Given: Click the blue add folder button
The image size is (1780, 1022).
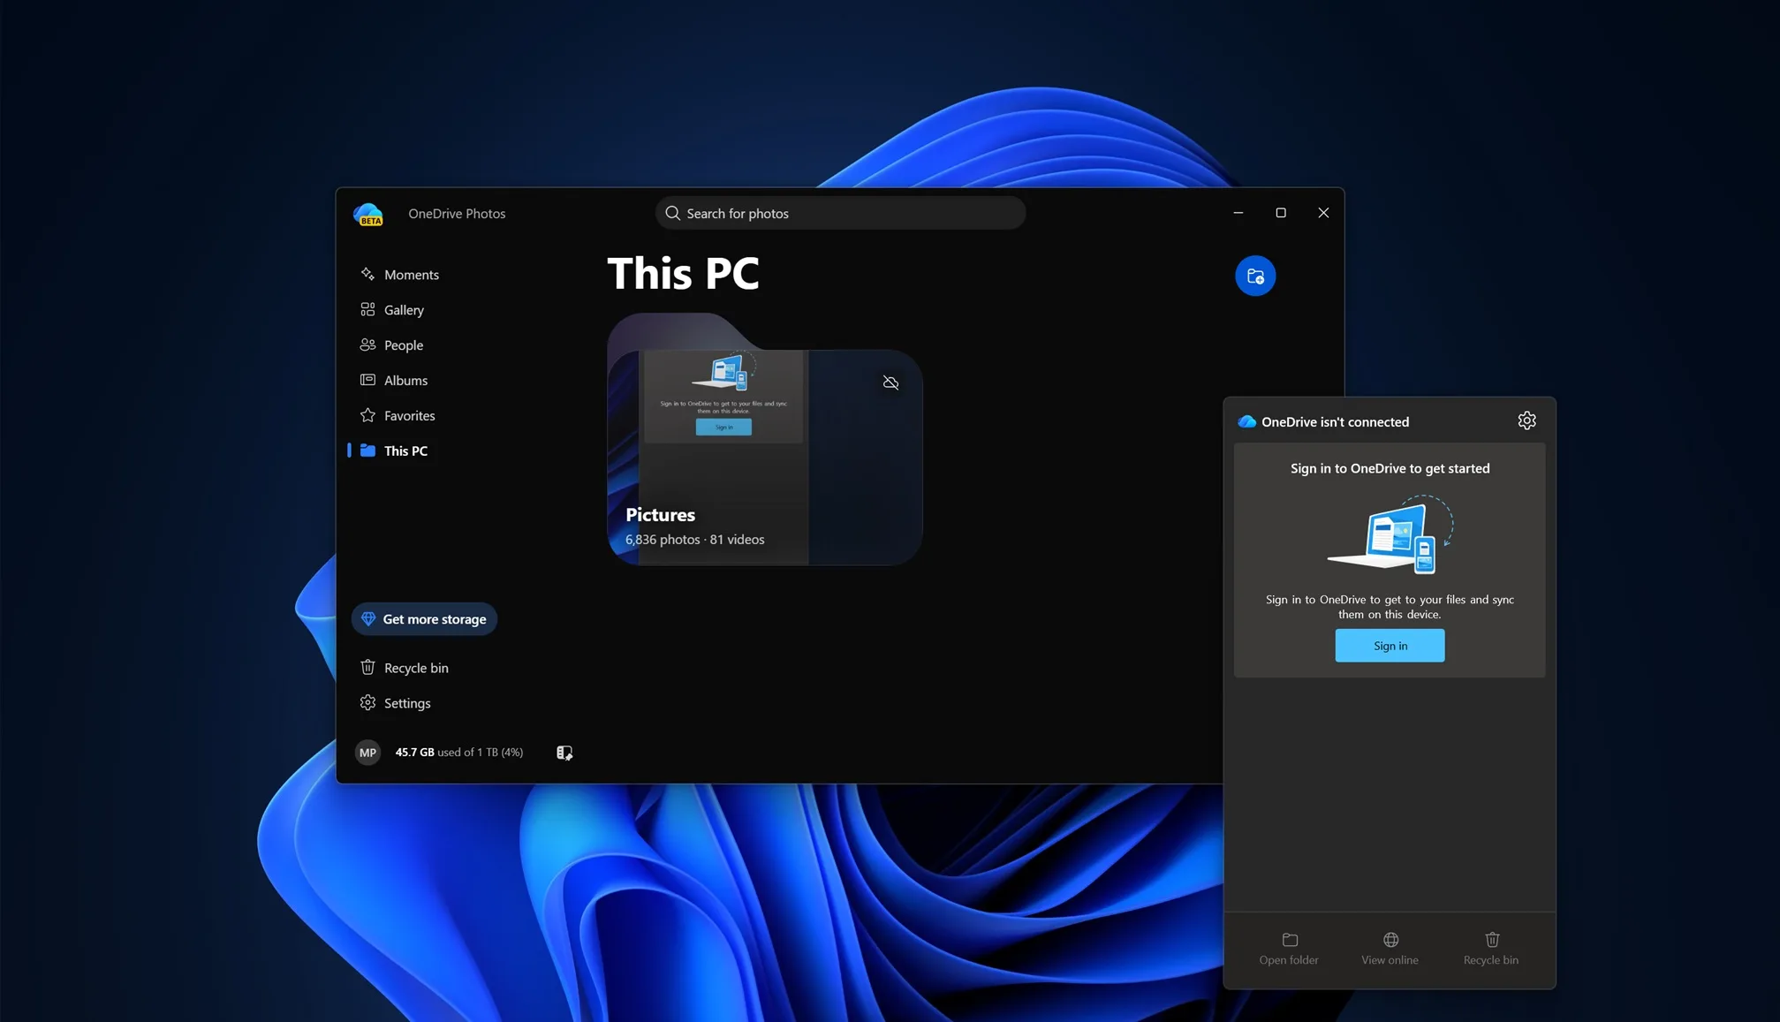Looking at the screenshot, I should (x=1254, y=276).
